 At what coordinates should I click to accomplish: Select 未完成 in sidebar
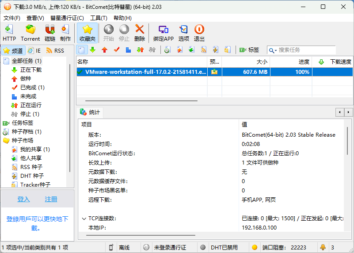(28, 96)
